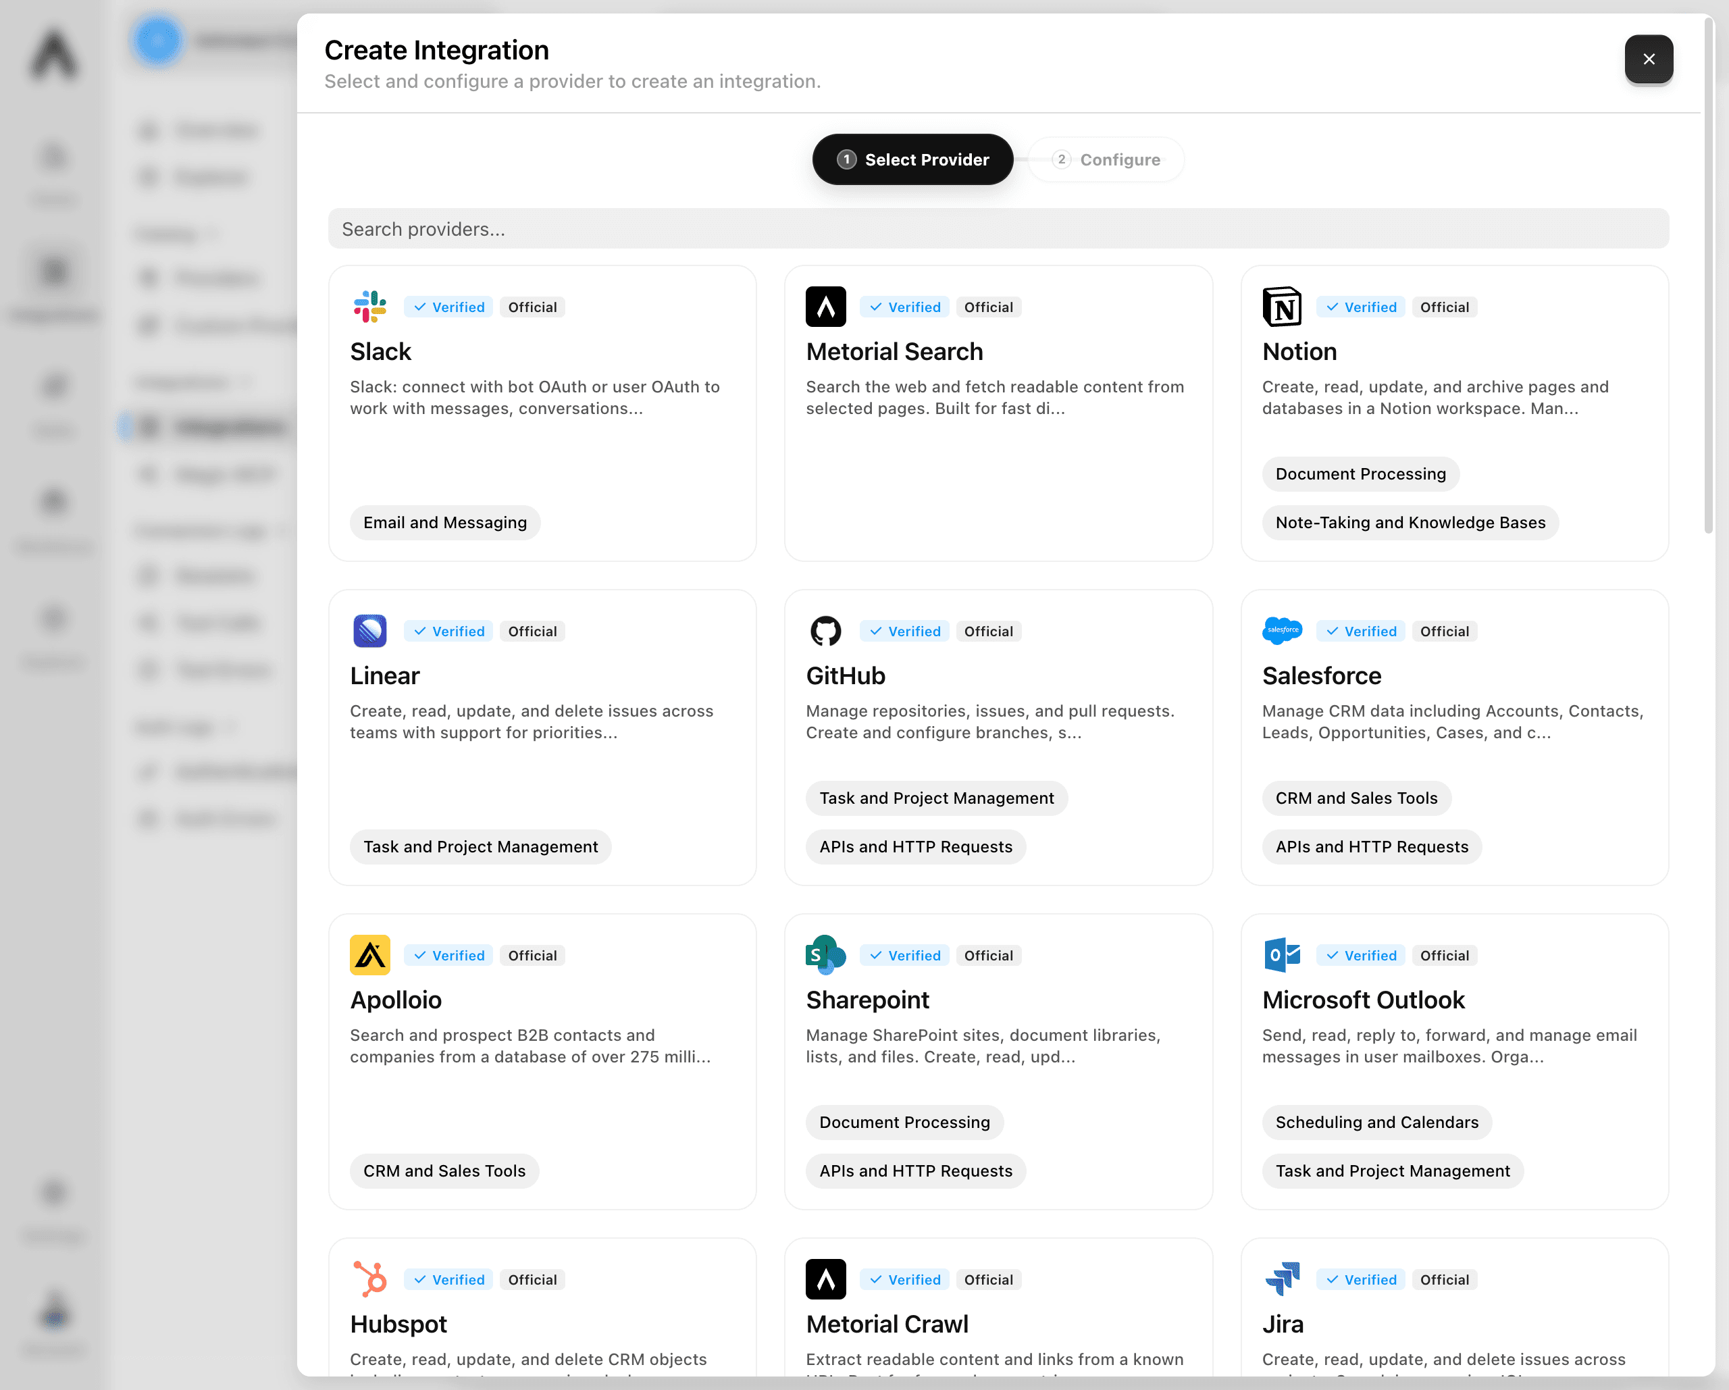
Task: Click the Salesforce cloud icon
Action: [1283, 632]
